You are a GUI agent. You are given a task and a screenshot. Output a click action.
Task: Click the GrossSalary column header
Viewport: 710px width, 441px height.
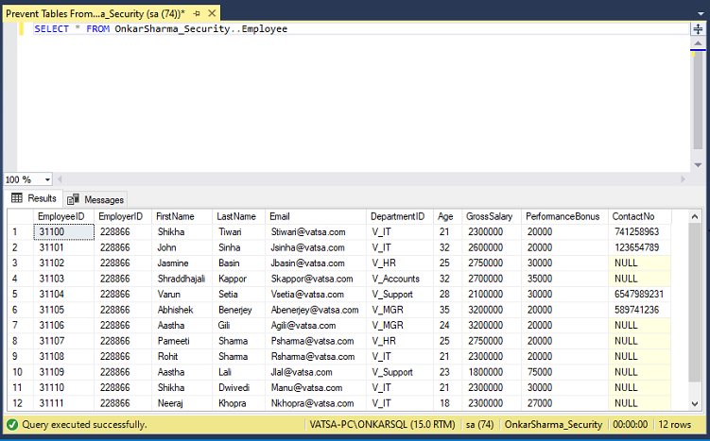490,216
